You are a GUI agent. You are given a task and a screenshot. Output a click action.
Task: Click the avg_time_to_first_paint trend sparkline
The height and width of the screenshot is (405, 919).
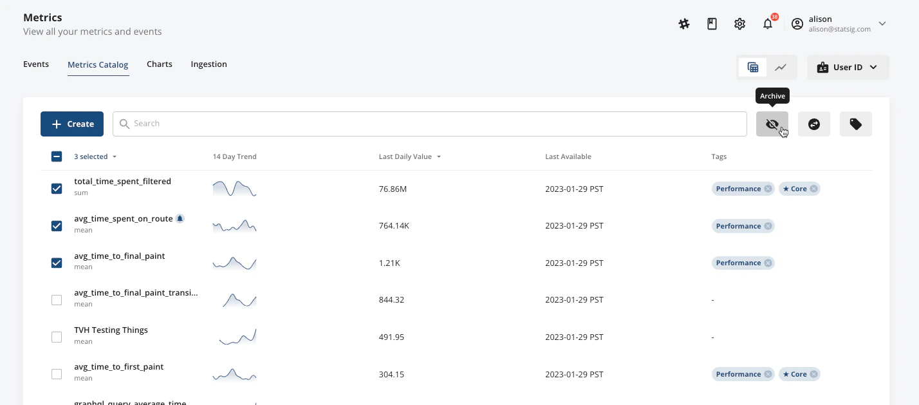234,373
